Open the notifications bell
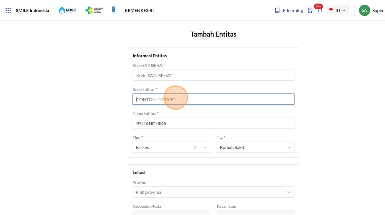Image resolution: width=385 pixels, height=215 pixels. click(x=320, y=11)
